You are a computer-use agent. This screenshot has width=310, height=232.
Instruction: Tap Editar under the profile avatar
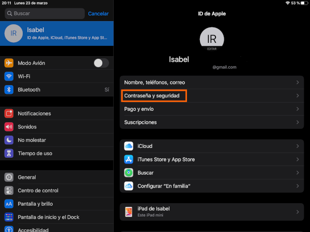tap(211, 48)
